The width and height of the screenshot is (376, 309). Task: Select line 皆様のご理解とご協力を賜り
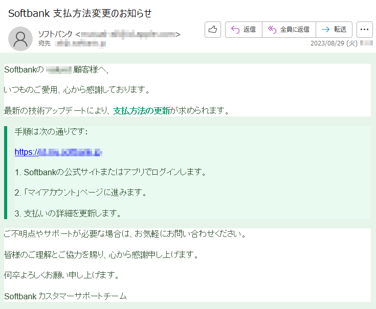[x=101, y=255]
